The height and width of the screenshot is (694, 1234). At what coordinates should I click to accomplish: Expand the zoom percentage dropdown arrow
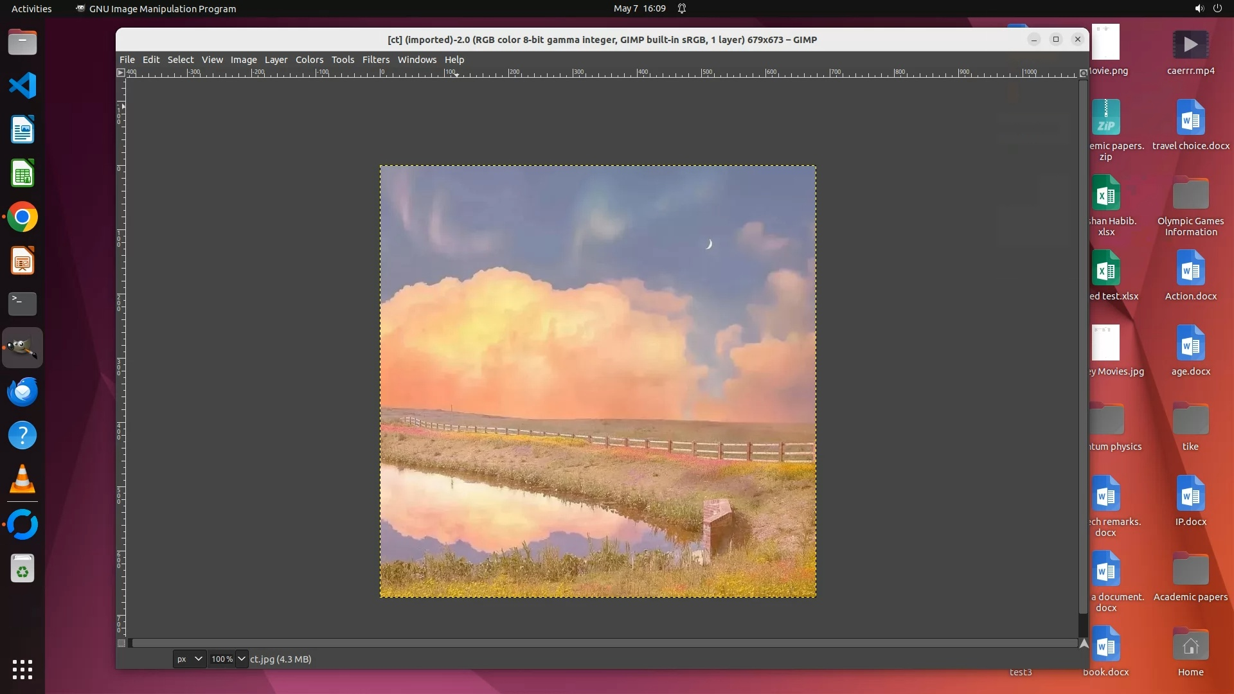click(242, 659)
